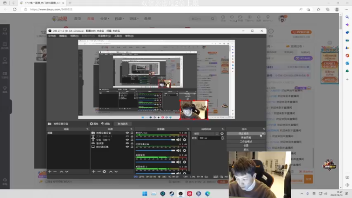This screenshot has width=352, height=198.
Task: Remove selected source with minus icon
Action: click(99, 172)
